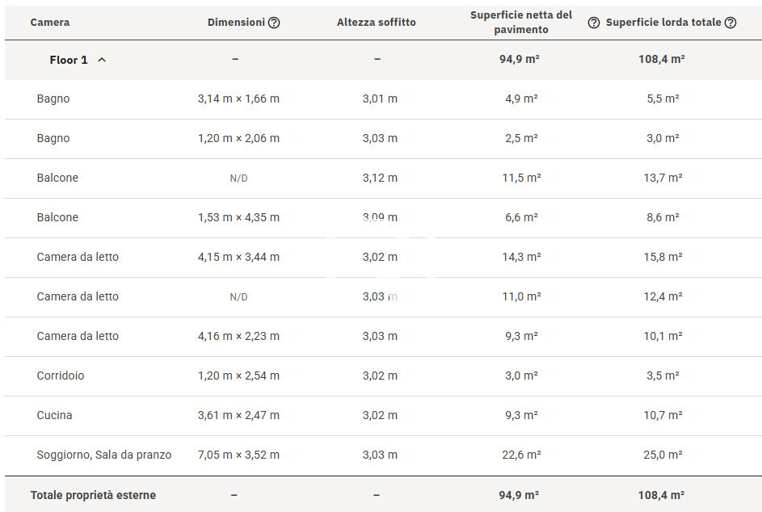Viewport: 762px width, 512px height.
Task: Click help icon left of Superficie lorda totale
Action: (x=594, y=23)
